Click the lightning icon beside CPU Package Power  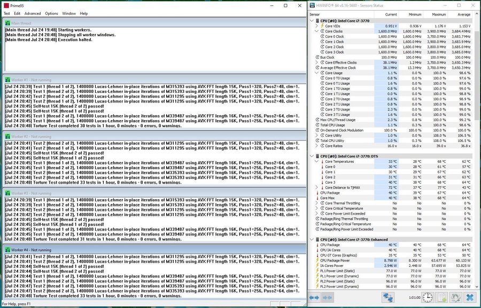tap(317, 260)
